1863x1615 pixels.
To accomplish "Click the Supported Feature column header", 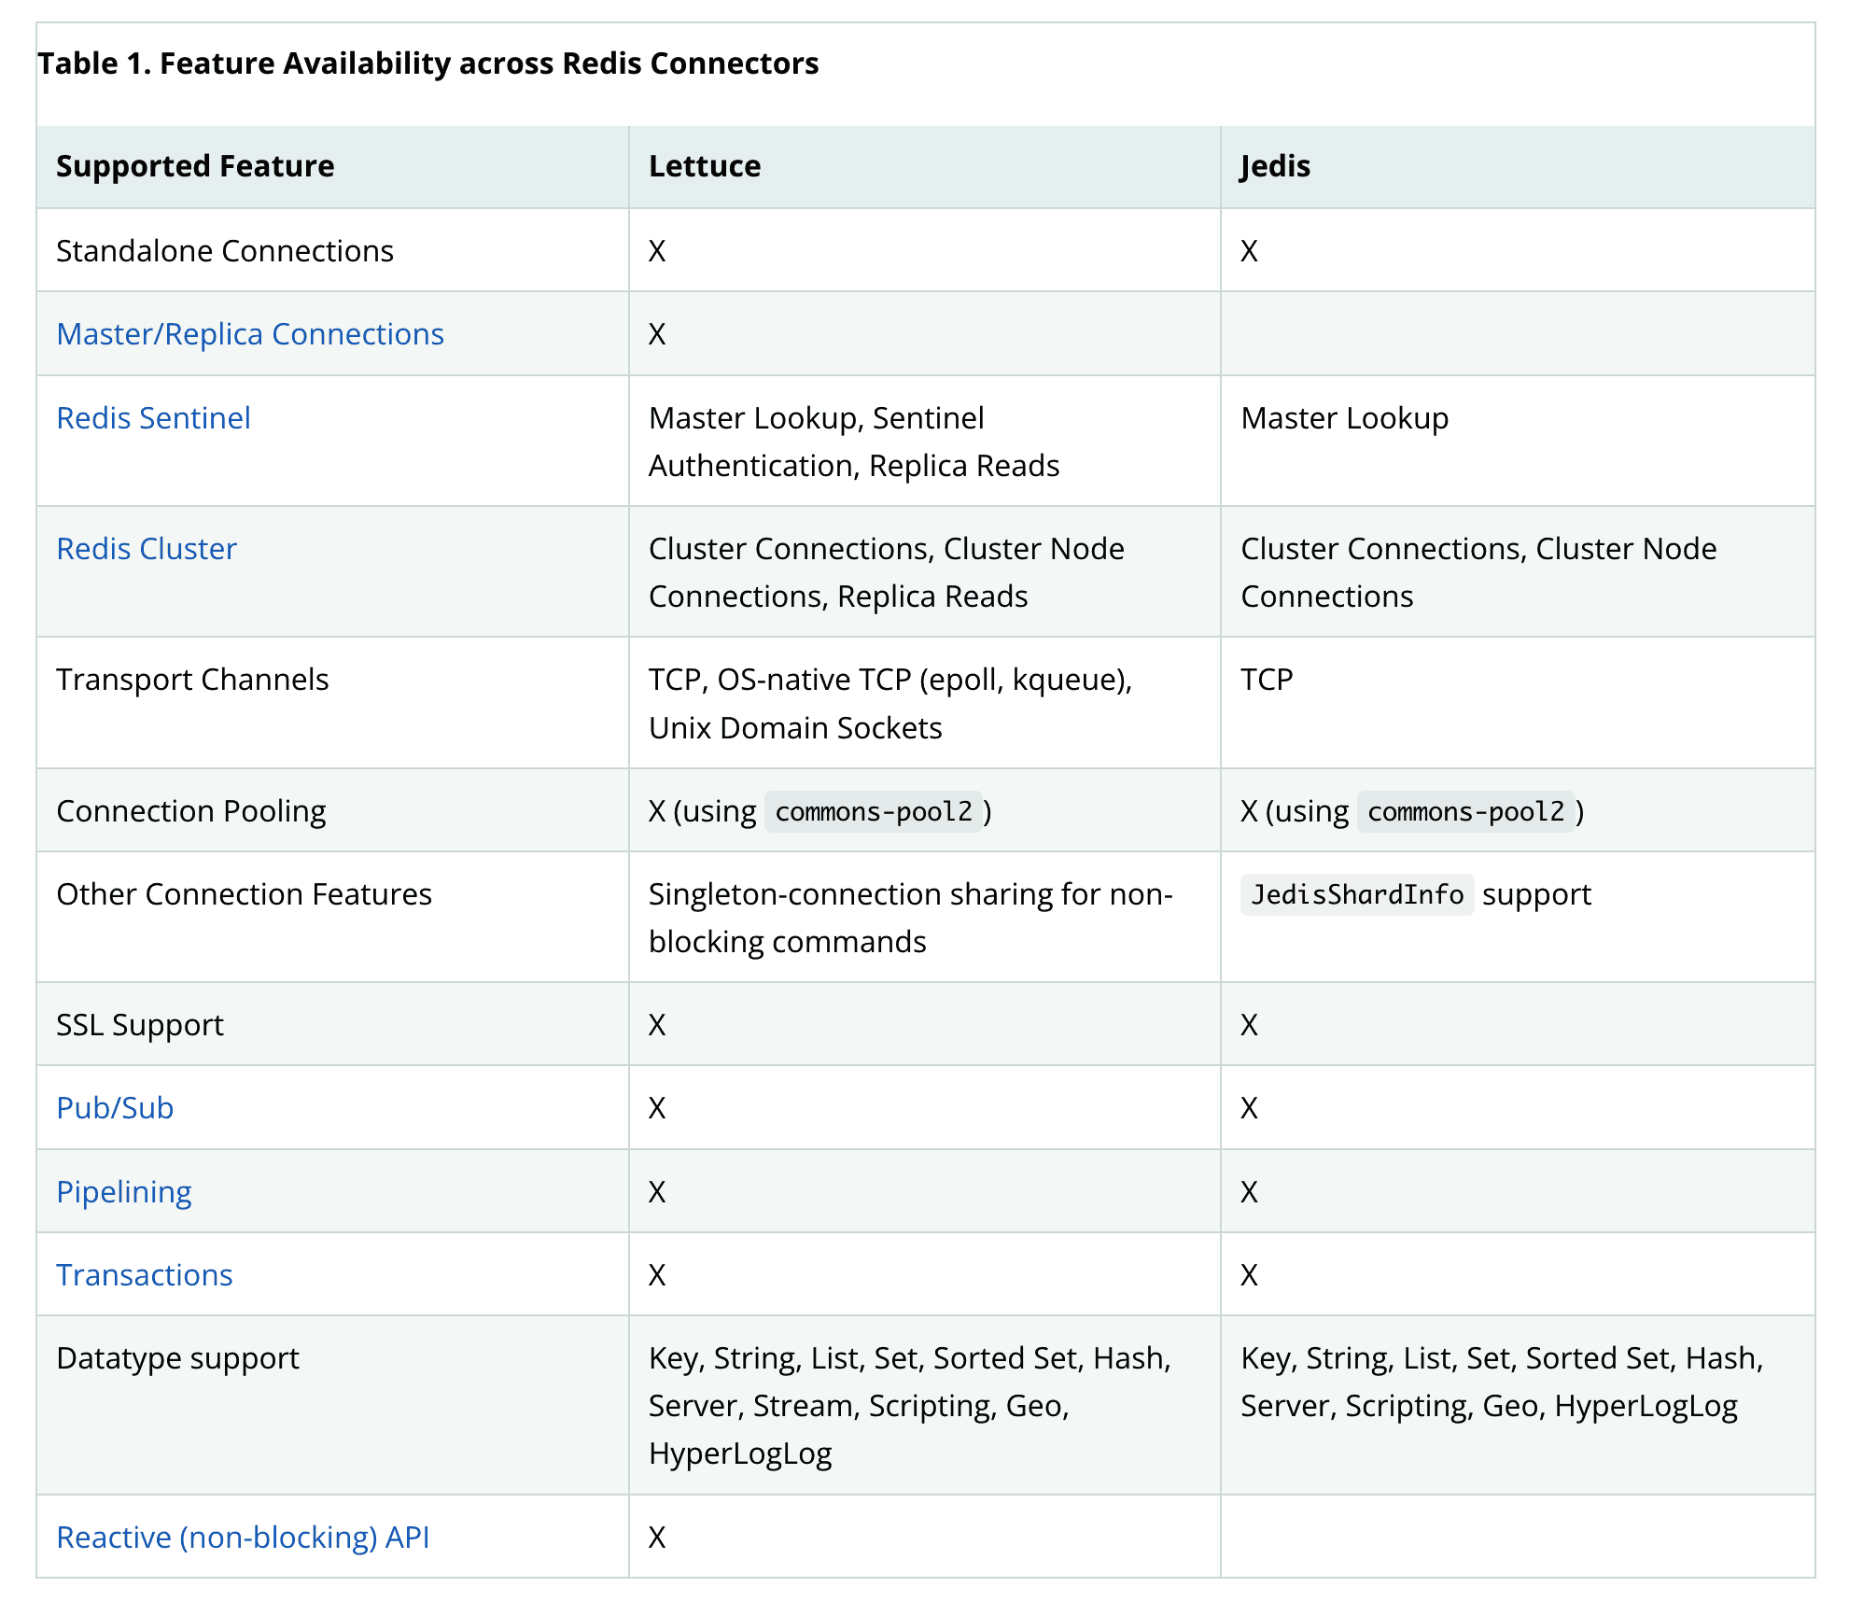I will 195,166.
